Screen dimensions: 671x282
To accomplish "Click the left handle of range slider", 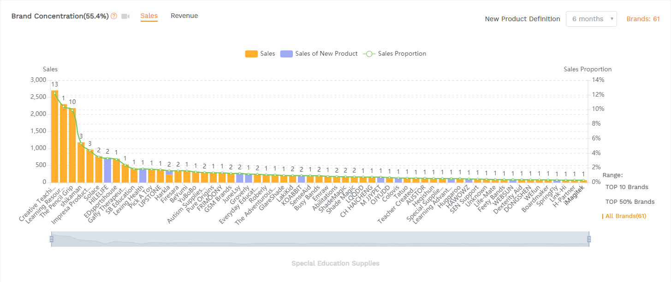I will tap(51, 239).
